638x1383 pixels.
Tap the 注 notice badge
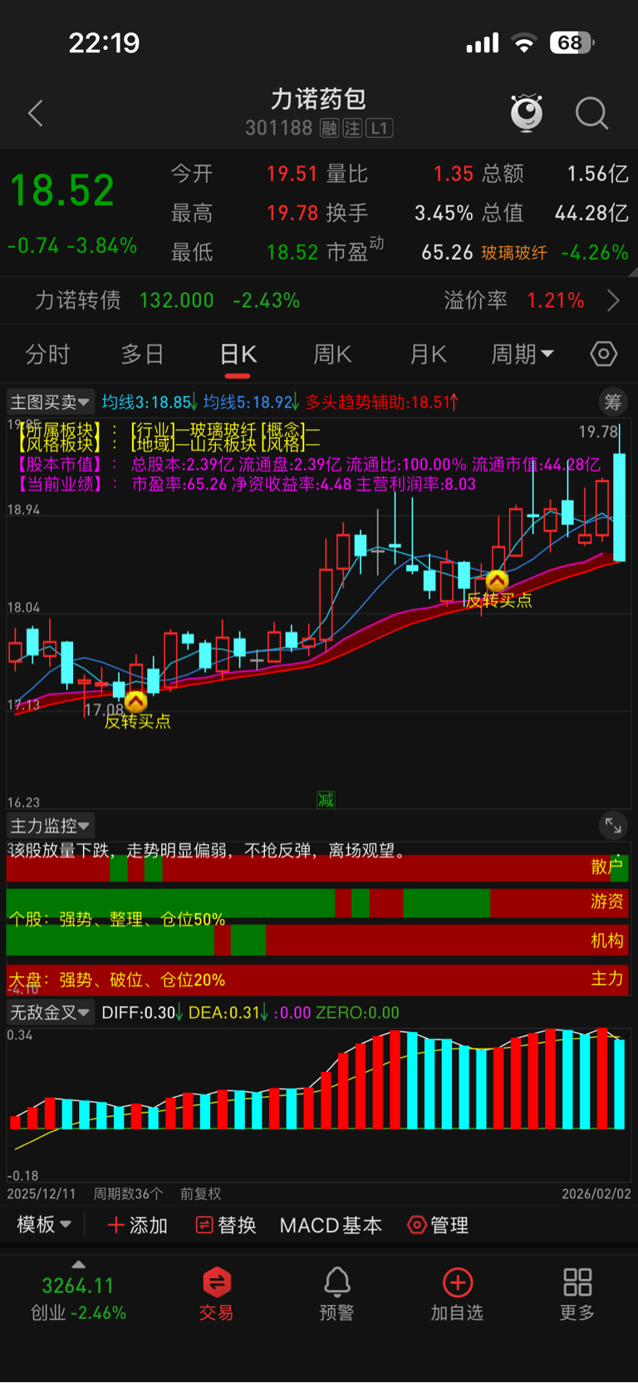[352, 128]
